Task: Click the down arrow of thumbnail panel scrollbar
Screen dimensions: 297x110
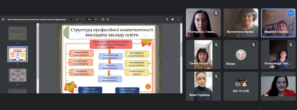Action: (37, 92)
